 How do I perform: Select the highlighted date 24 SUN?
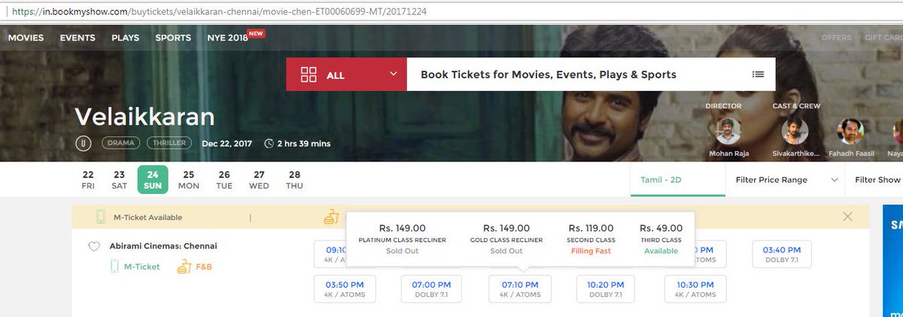[x=153, y=180]
